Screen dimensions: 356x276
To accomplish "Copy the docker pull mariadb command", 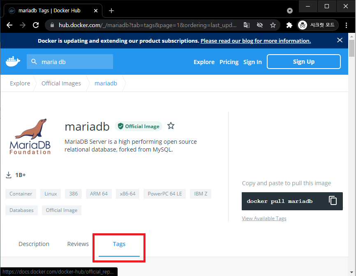I will (333, 201).
